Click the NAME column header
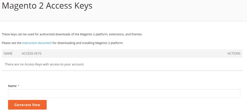The height and width of the screenshot is (112, 247). [8, 54]
